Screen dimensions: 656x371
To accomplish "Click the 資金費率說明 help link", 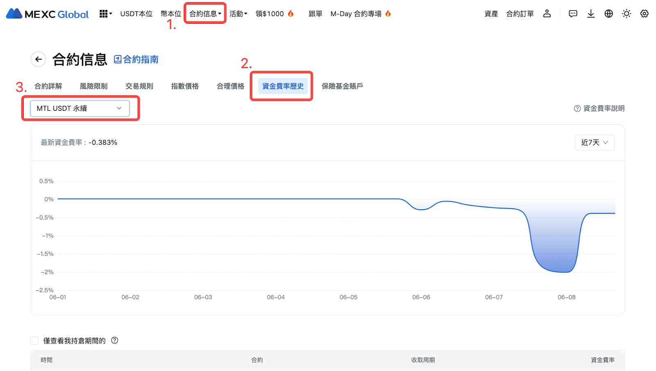I will 599,108.
